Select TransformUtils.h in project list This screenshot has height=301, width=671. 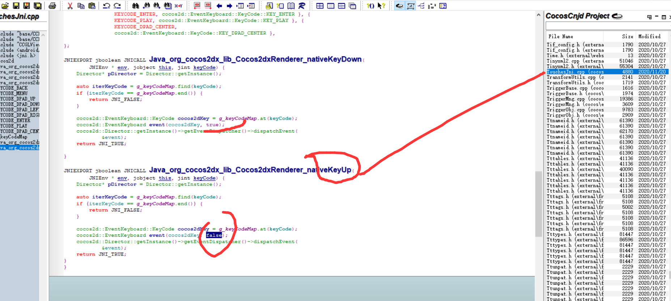tap(607, 83)
